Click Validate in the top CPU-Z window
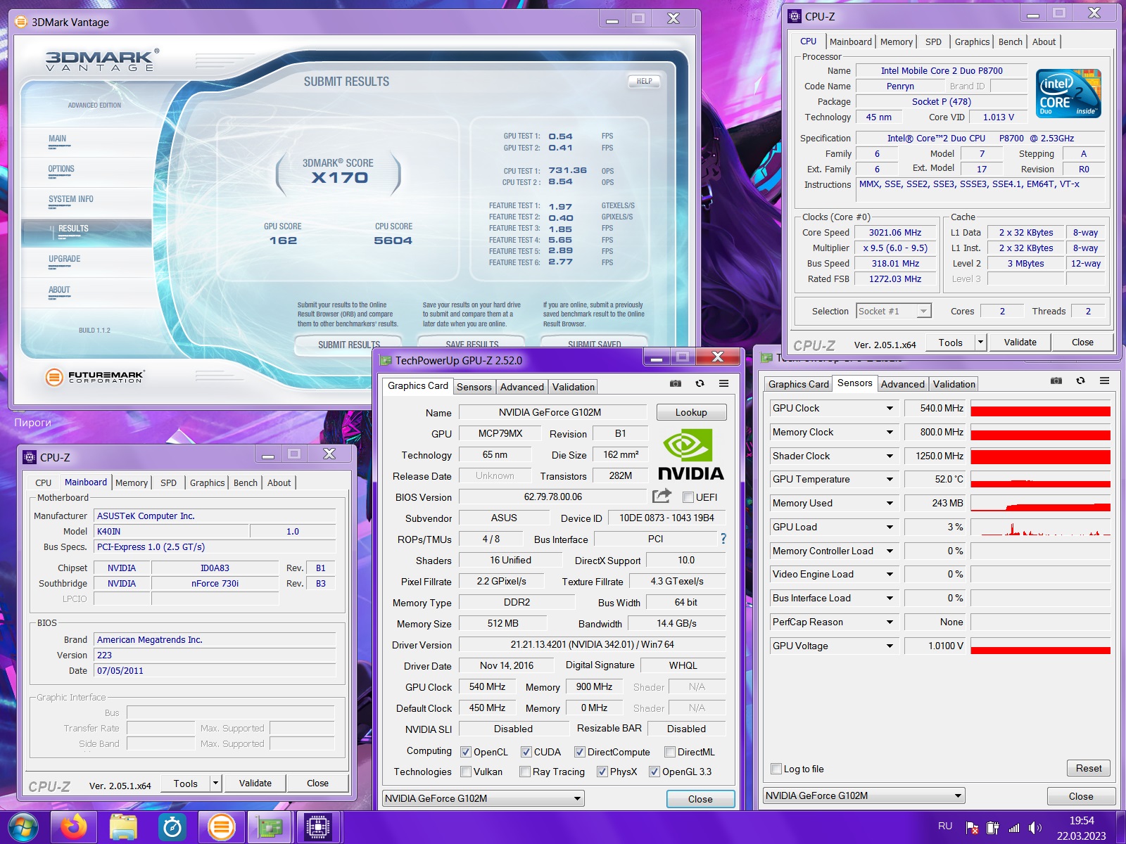Screen dimensions: 1126x844 pyautogui.click(x=1020, y=342)
